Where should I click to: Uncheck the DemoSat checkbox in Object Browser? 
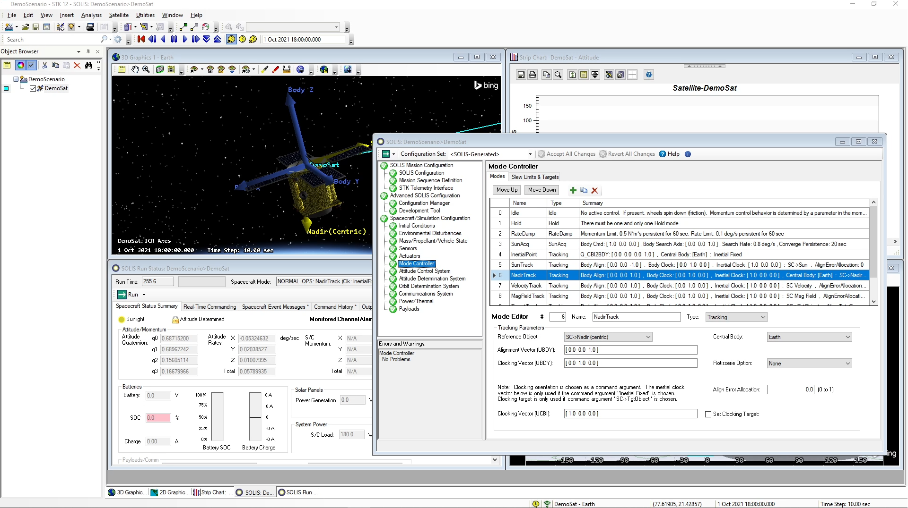pyautogui.click(x=33, y=88)
